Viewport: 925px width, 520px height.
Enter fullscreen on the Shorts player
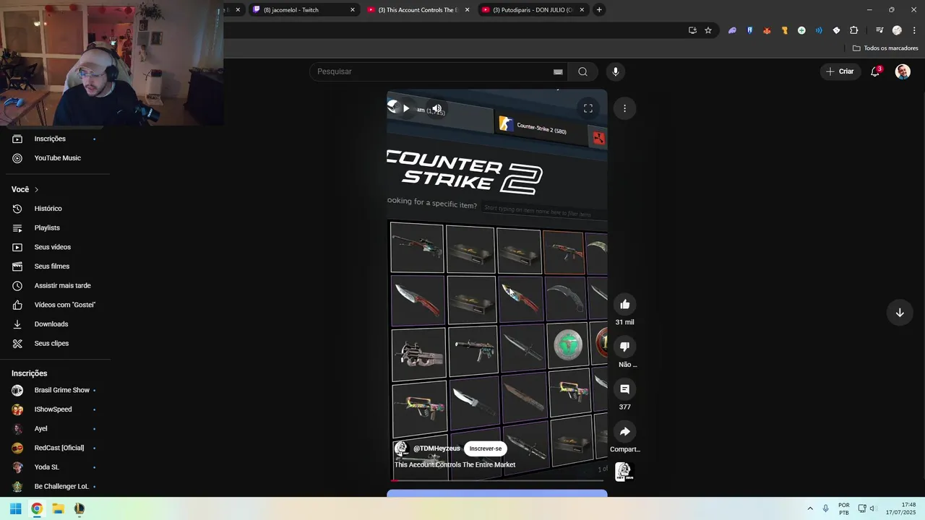[588, 108]
